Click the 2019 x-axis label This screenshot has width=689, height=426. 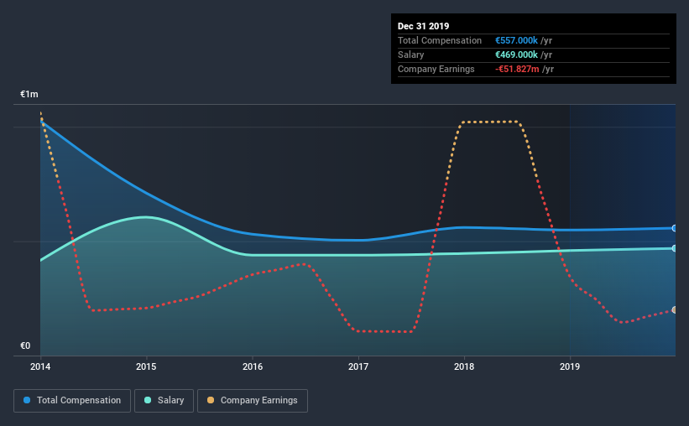(x=570, y=366)
